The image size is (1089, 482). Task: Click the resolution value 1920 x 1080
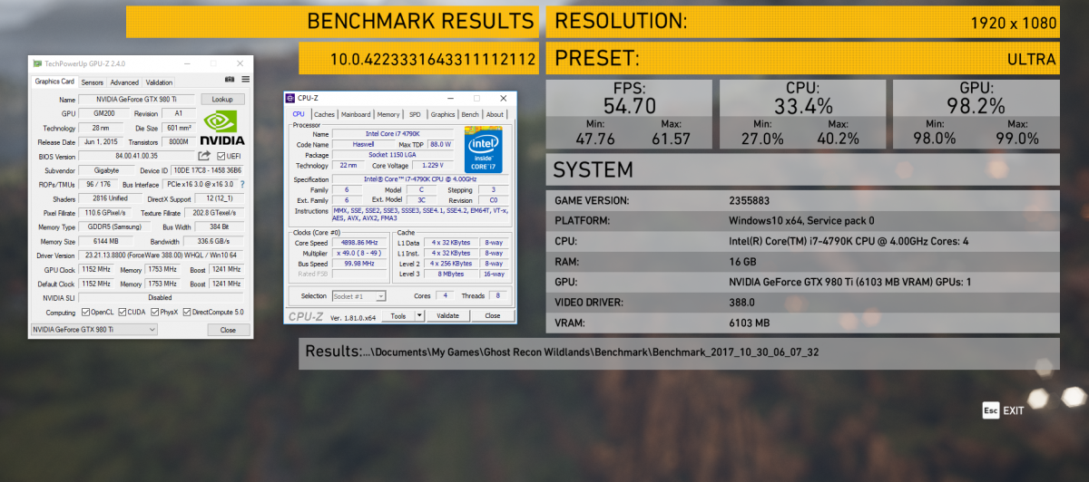tap(1014, 24)
